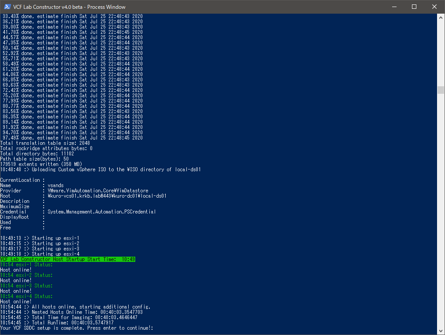Click the 'Press enter to continue' prompt line
The height and width of the screenshot is (335, 445).
(x=77, y=328)
